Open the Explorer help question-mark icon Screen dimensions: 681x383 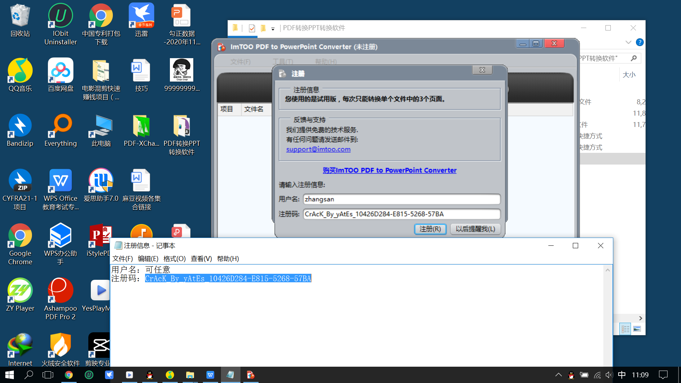click(640, 42)
